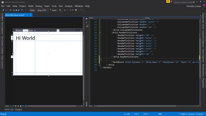Open the Test Explorer side panel
206x116 pixels.
tap(2, 28)
